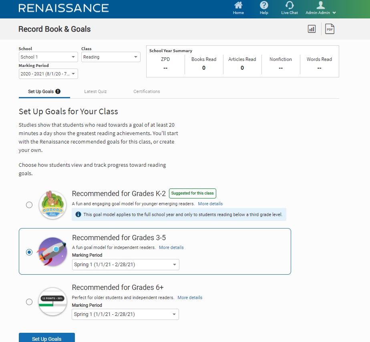Image resolution: width=370 pixels, height=342 pixels.
Task: Open the bar chart report icon
Action: [312, 29]
